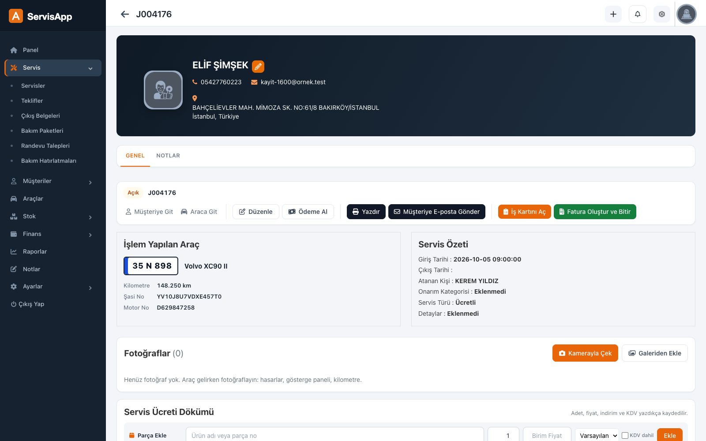Open Araçlar in the sidebar
This screenshot has width=706, height=441.
click(53, 199)
